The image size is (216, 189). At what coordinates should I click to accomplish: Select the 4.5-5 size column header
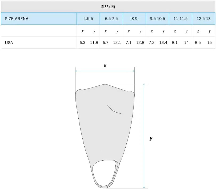click(88, 19)
